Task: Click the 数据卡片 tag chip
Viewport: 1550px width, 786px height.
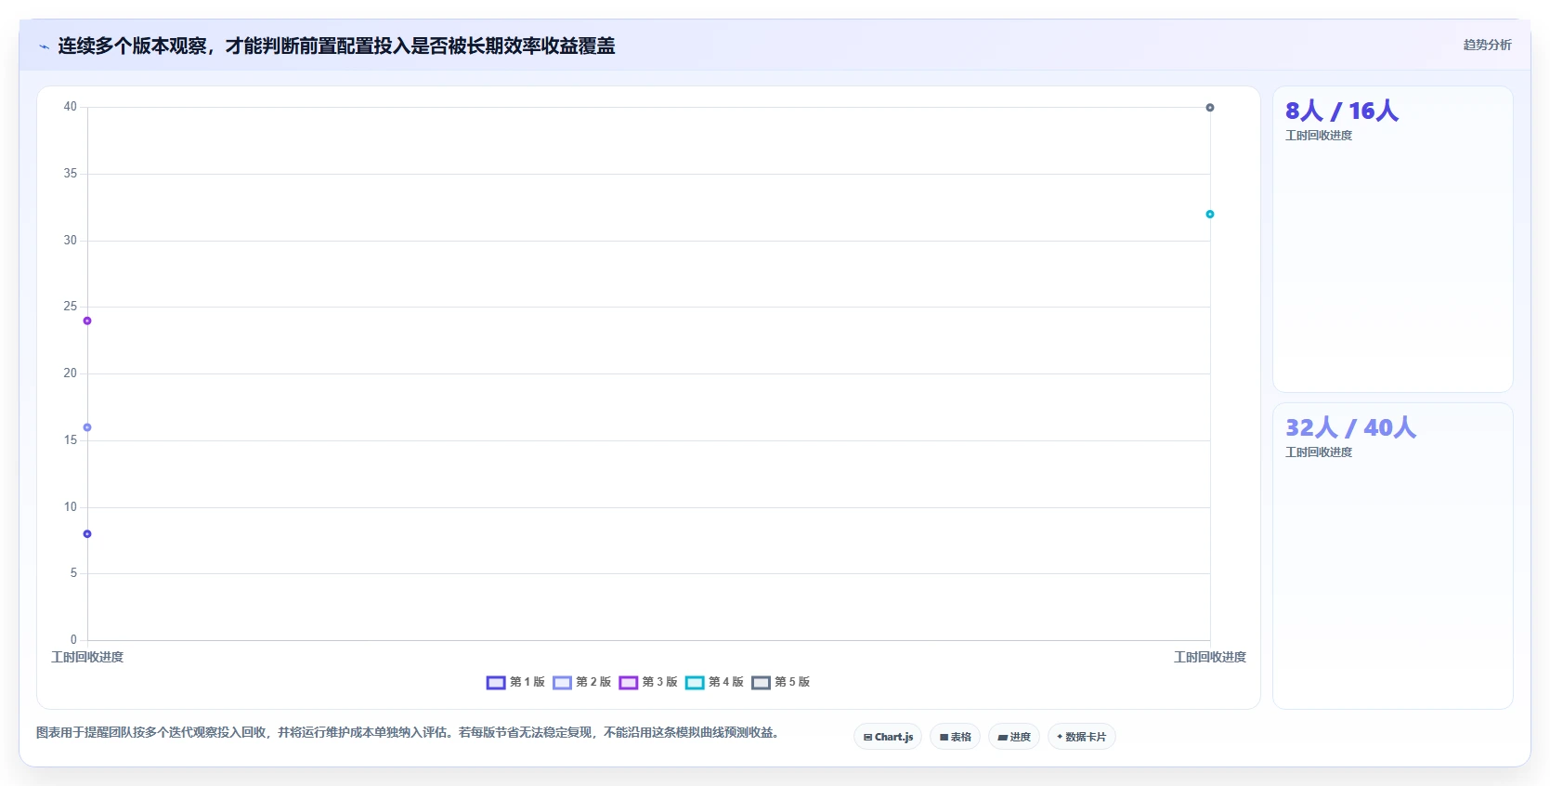Action: point(1081,737)
